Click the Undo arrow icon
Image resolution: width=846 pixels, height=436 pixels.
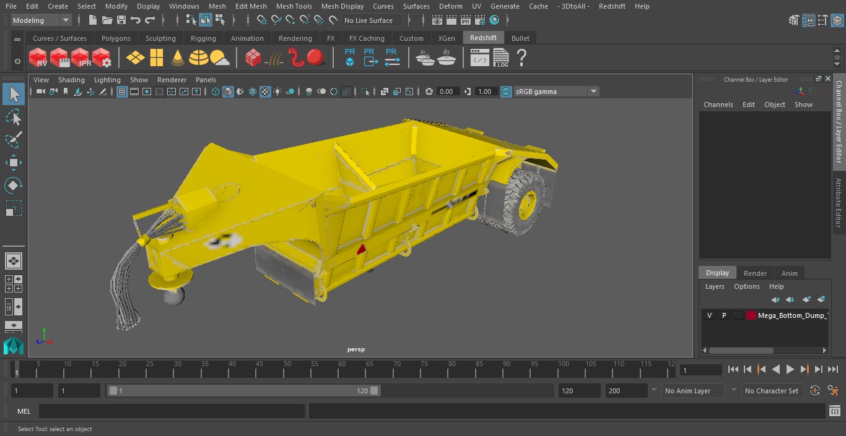click(136, 20)
